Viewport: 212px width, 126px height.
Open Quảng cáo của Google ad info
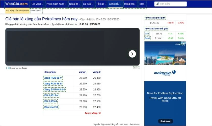pyautogui.click(x=18, y=68)
